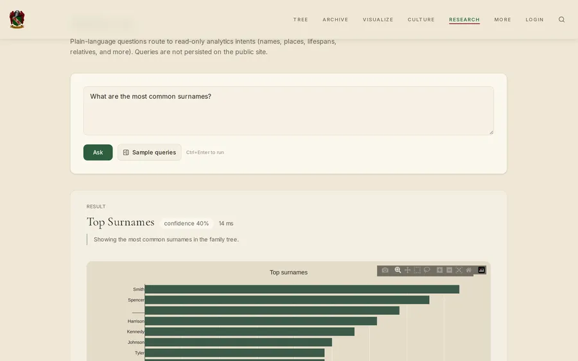Zoom in on the chart
The width and height of the screenshot is (578, 361).
pyautogui.click(x=439, y=270)
